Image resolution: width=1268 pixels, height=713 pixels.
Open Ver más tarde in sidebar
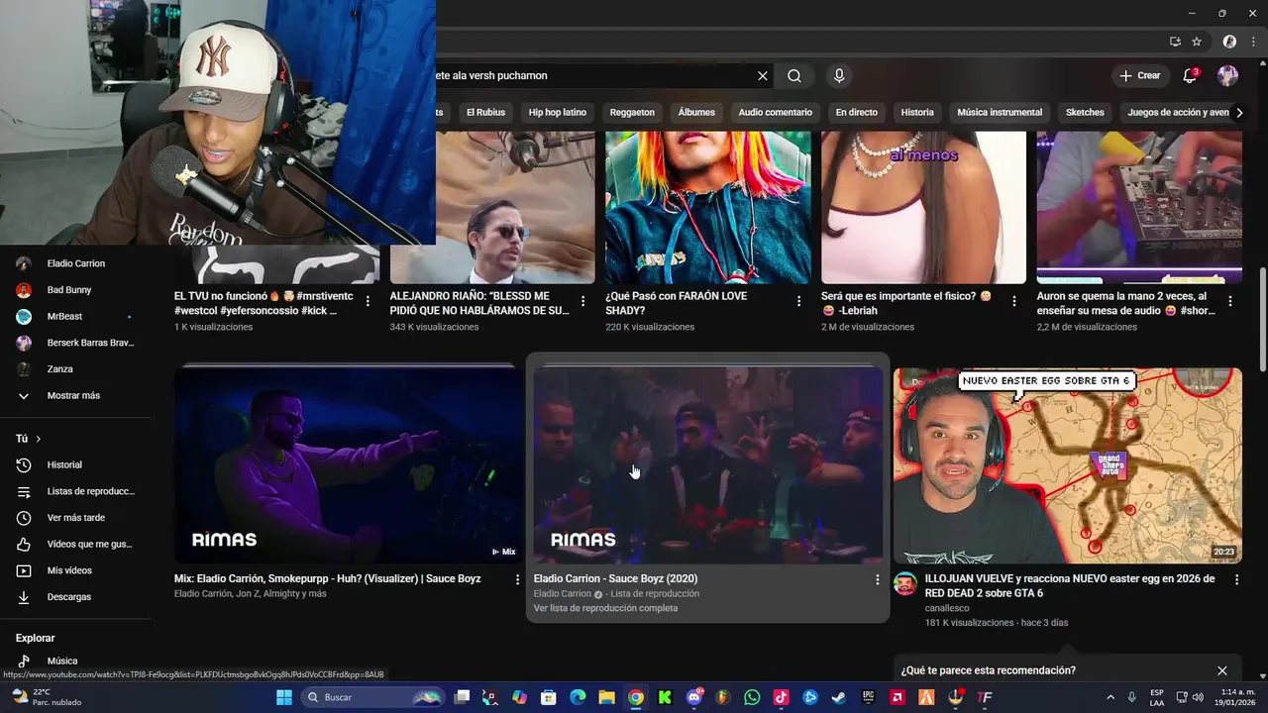76,518
